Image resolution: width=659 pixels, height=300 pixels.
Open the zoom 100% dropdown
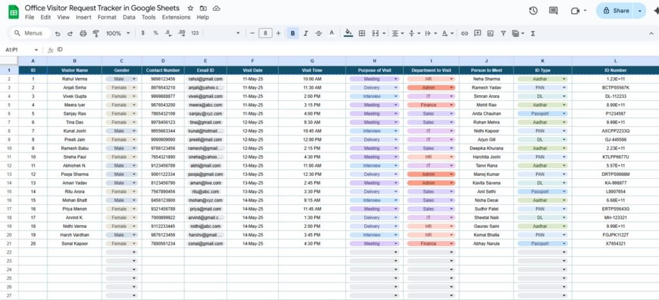point(118,33)
